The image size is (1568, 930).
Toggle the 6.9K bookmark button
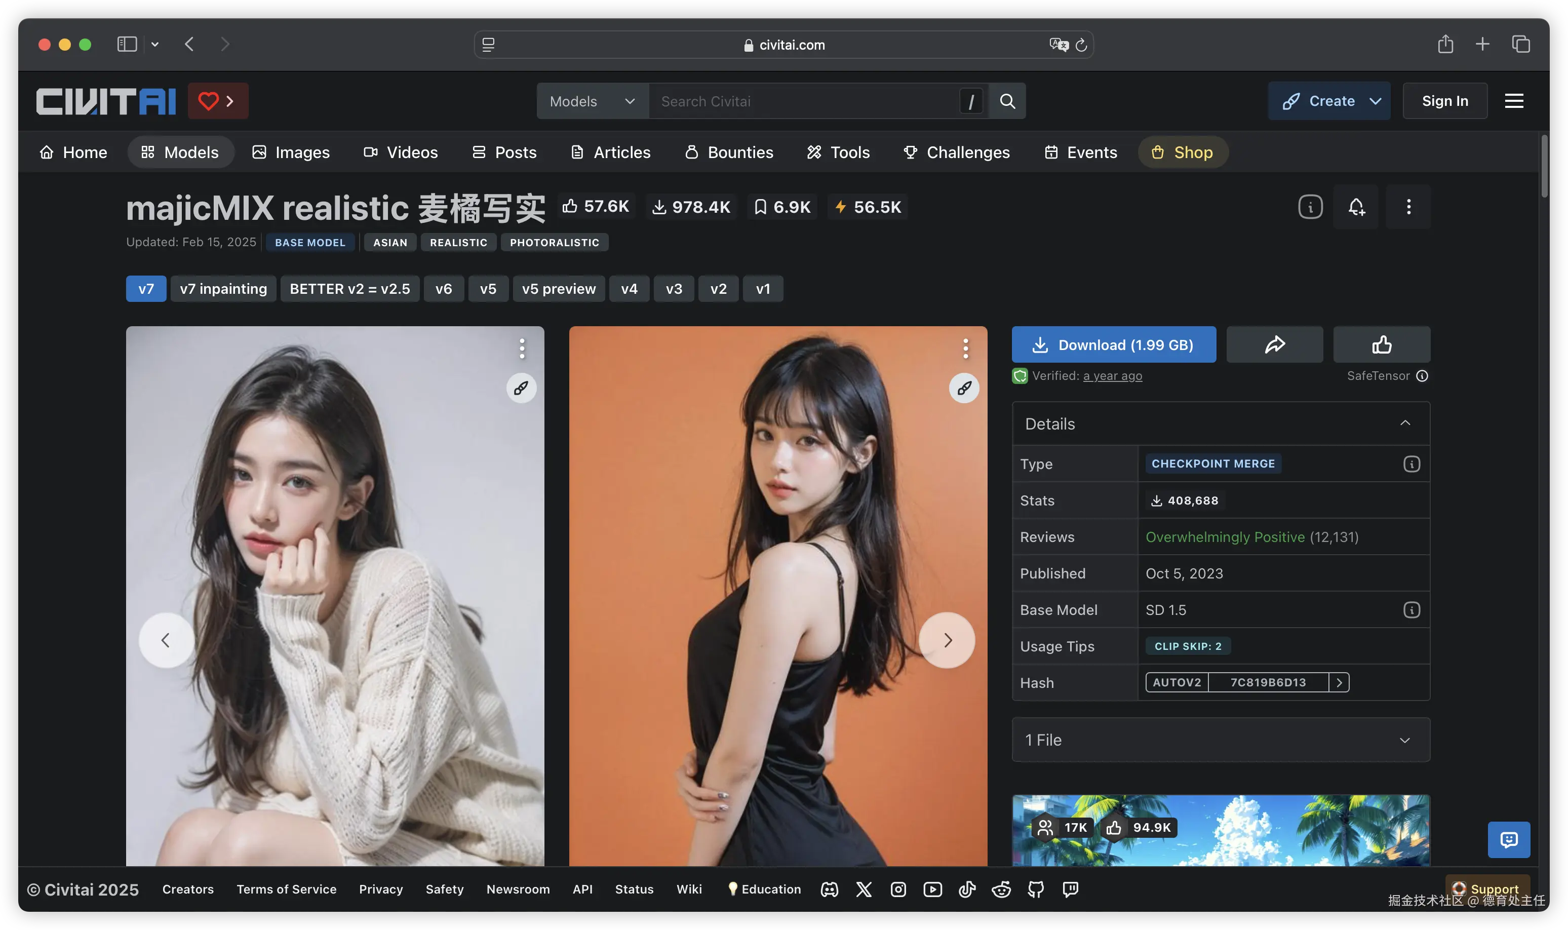(782, 207)
